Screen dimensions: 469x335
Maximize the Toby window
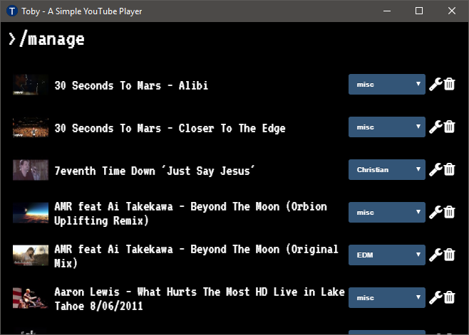[419, 11]
